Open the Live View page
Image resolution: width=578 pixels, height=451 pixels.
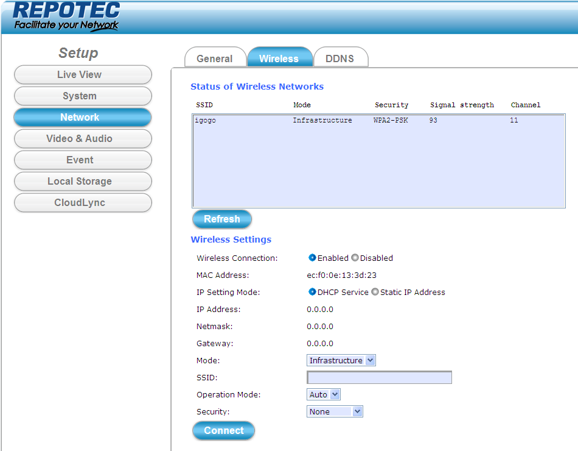click(x=83, y=74)
